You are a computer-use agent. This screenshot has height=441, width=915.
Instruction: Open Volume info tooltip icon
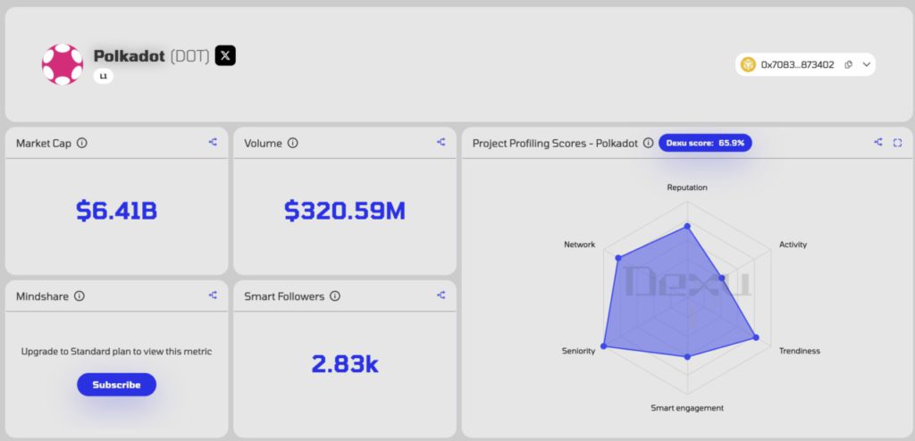pyautogui.click(x=293, y=143)
